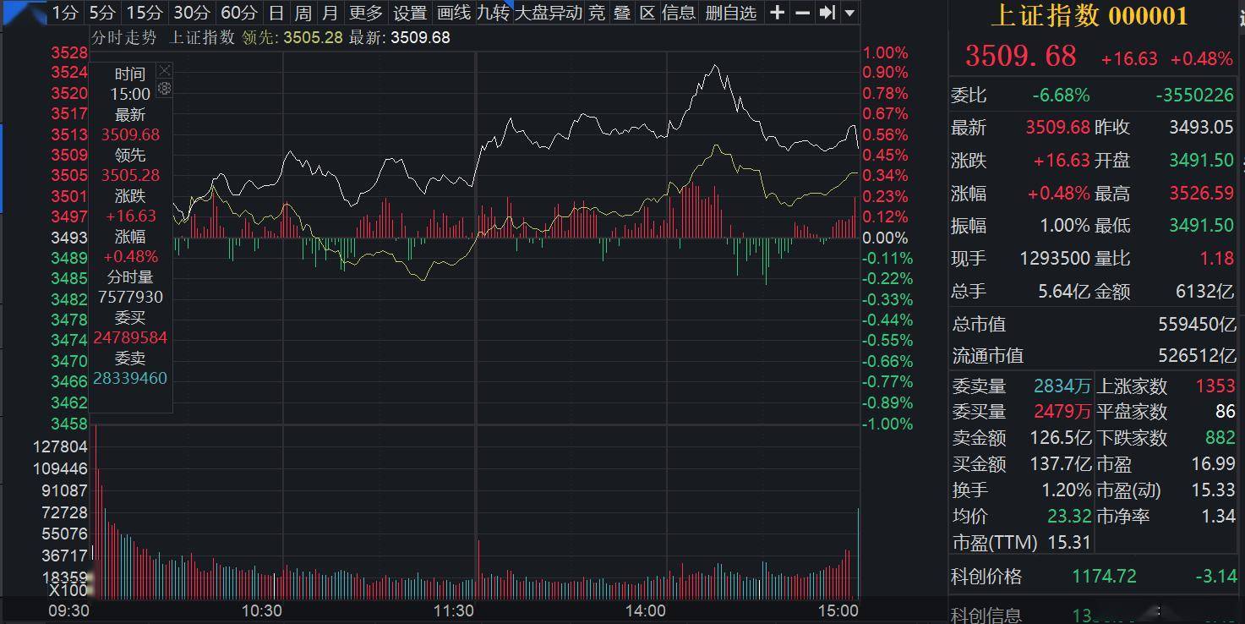The height and width of the screenshot is (624, 1245).
Task: Click the 上证指数 000001 title
Action: pyautogui.click(x=1089, y=15)
